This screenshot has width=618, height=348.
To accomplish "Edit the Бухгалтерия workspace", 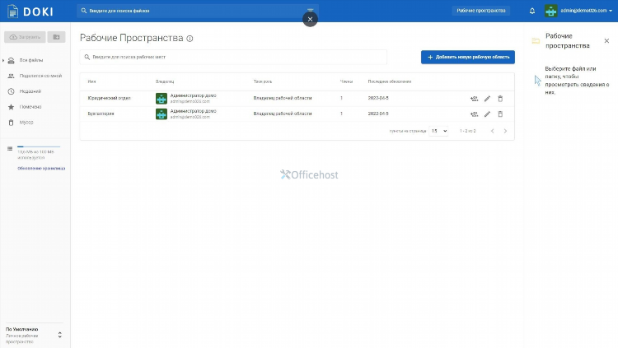I will point(487,114).
